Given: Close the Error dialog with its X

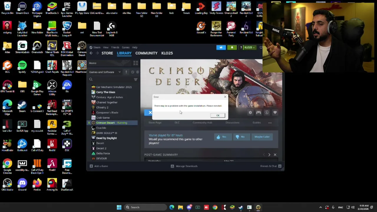Looking at the screenshot, I should click(x=225, y=97).
